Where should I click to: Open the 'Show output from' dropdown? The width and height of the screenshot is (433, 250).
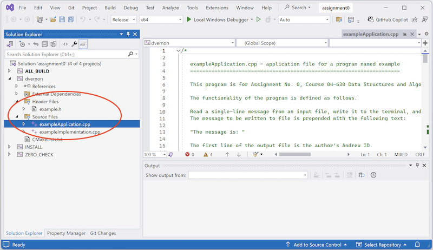247,175
